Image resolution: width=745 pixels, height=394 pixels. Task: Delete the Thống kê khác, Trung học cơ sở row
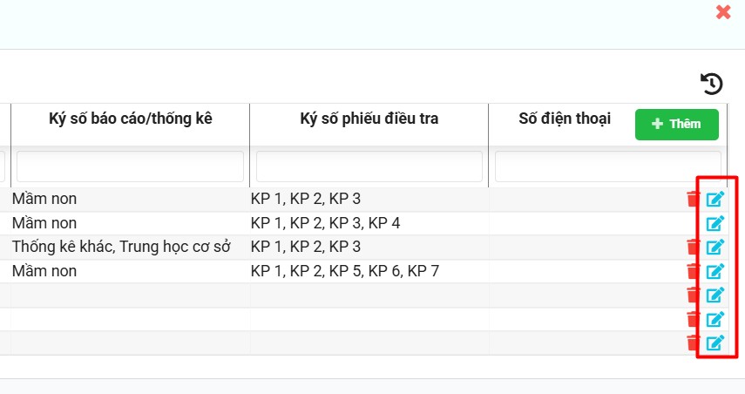tap(693, 247)
